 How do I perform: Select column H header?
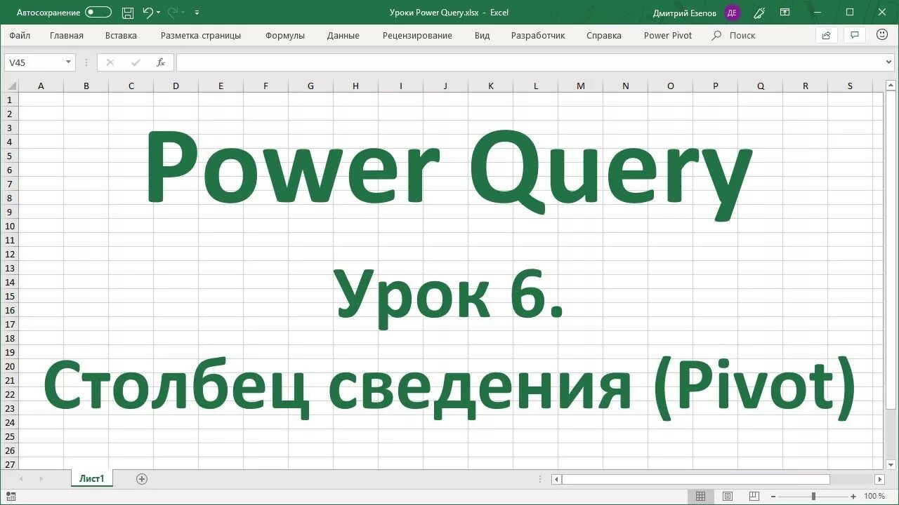pos(355,86)
